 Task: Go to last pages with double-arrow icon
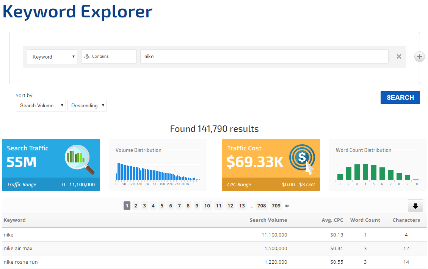[x=287, y=206]
